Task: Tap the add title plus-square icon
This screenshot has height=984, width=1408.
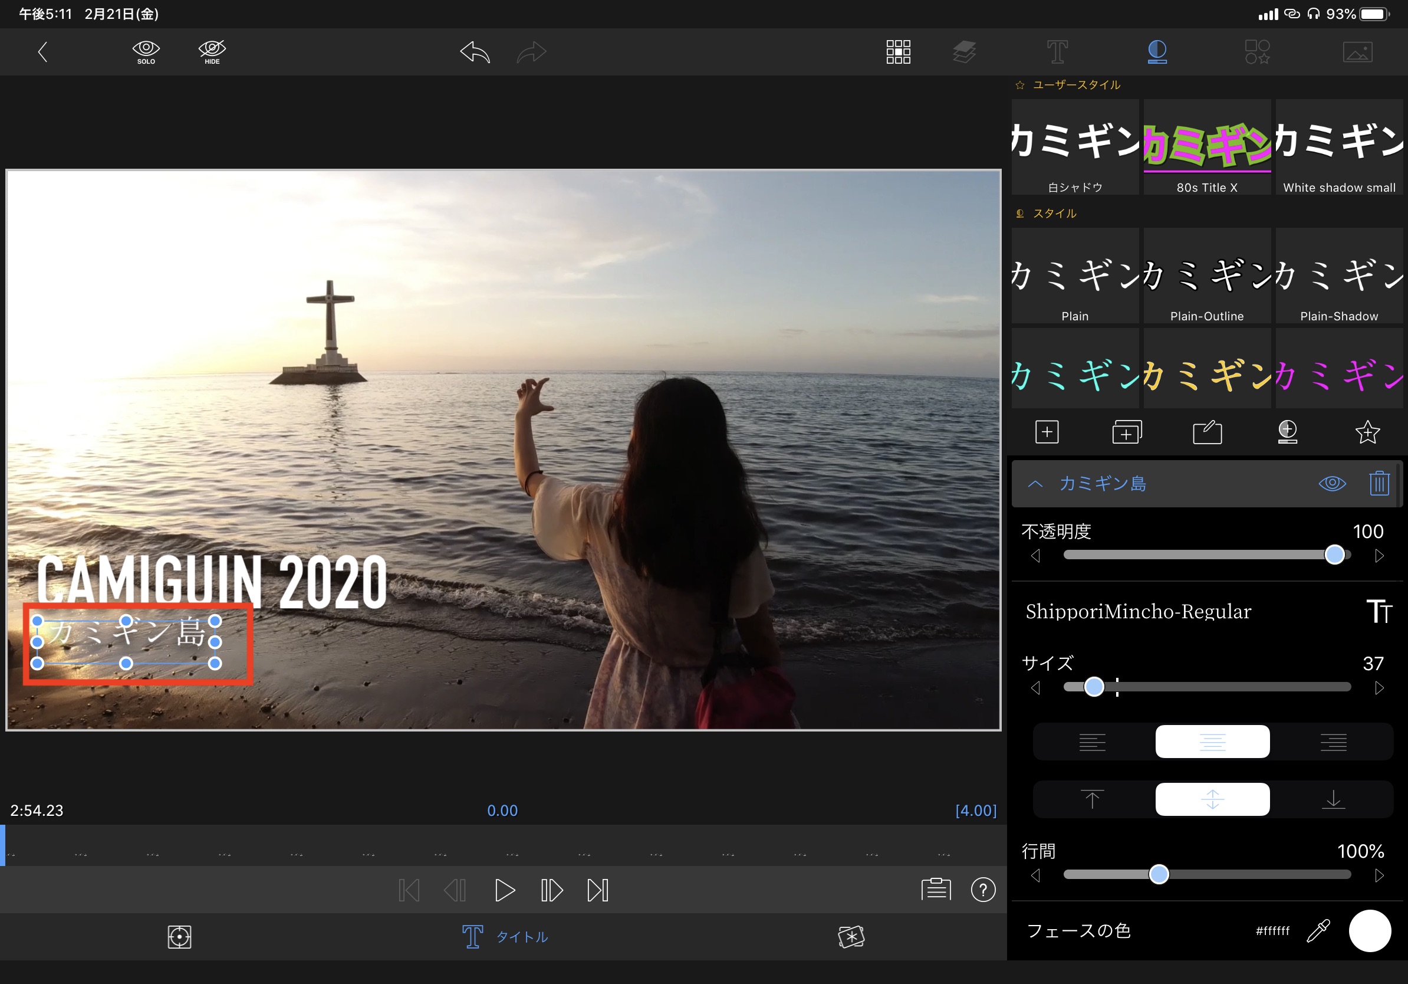Action: (x=1046, y=432)
